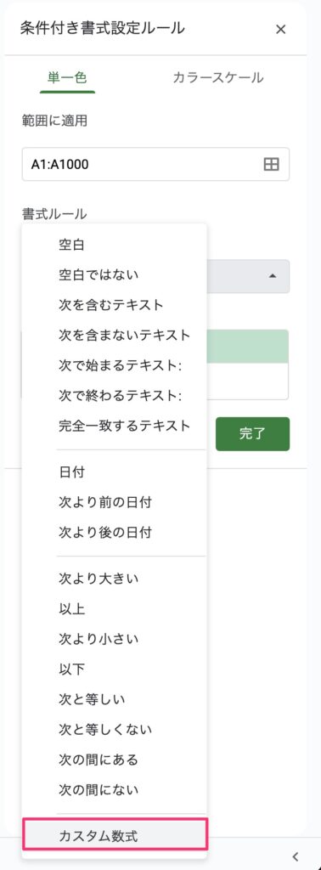Switch to the カラースケール tab
The width and height of the screenshot is (321, 870).
218,77
